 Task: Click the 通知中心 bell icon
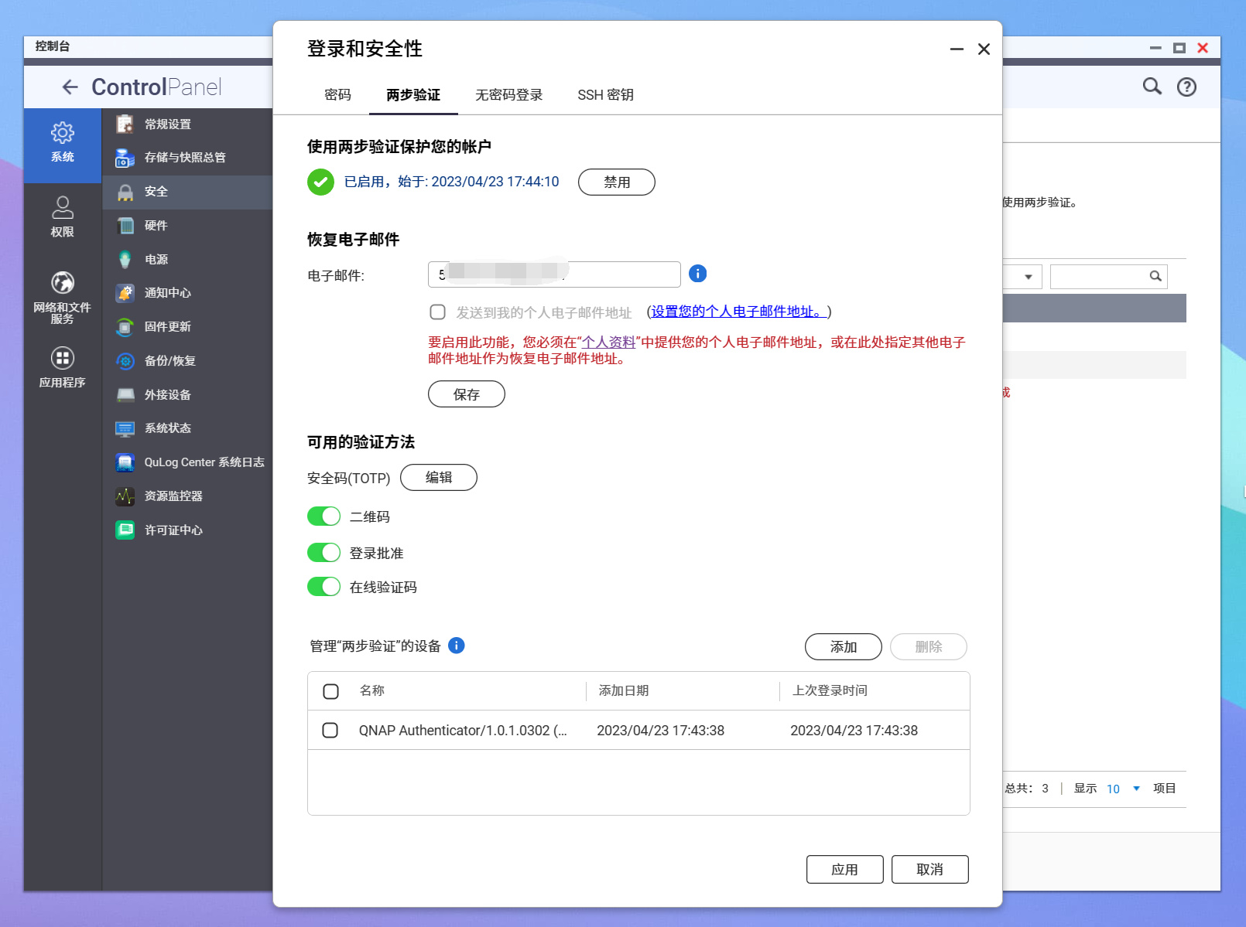pyautogui.click(x=125, y=293)
